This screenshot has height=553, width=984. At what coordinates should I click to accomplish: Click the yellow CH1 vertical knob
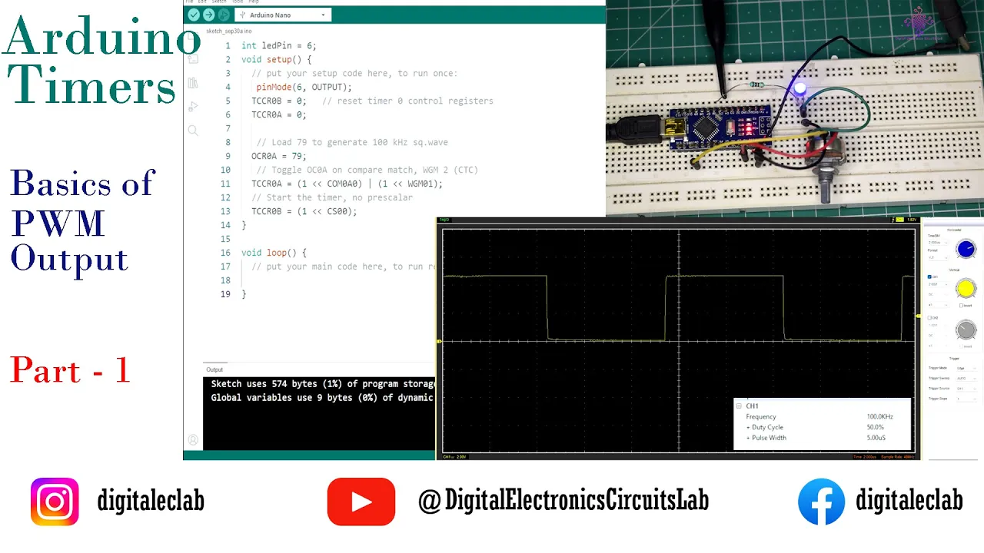point(966,288)
